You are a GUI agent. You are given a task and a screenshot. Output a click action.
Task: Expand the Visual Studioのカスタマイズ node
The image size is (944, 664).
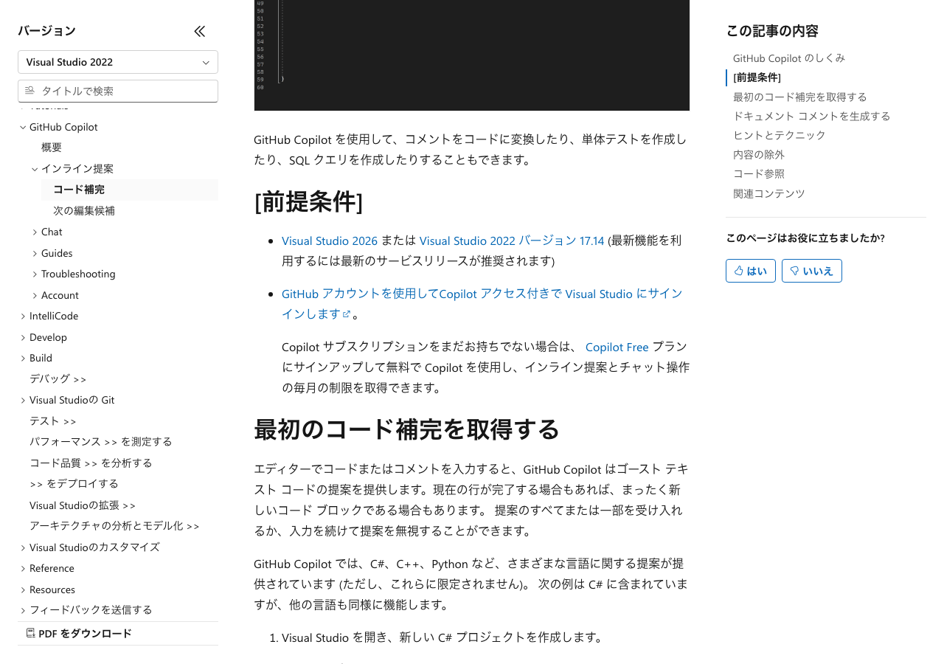23,547
